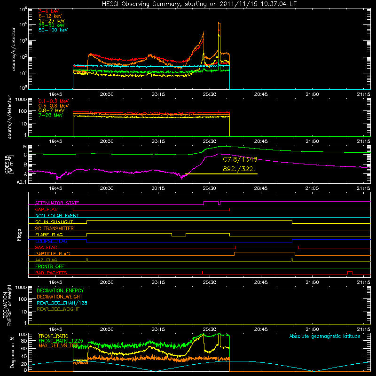This screenshot has width=376, height=376.
Task: Click the FRONT_RATIO legend entry
Action: tap(54, 336)
